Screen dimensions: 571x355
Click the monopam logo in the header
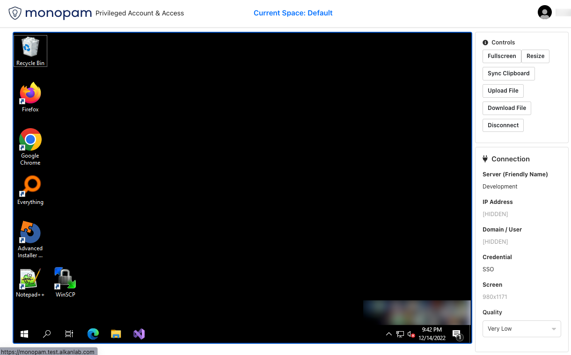point(51,13)
